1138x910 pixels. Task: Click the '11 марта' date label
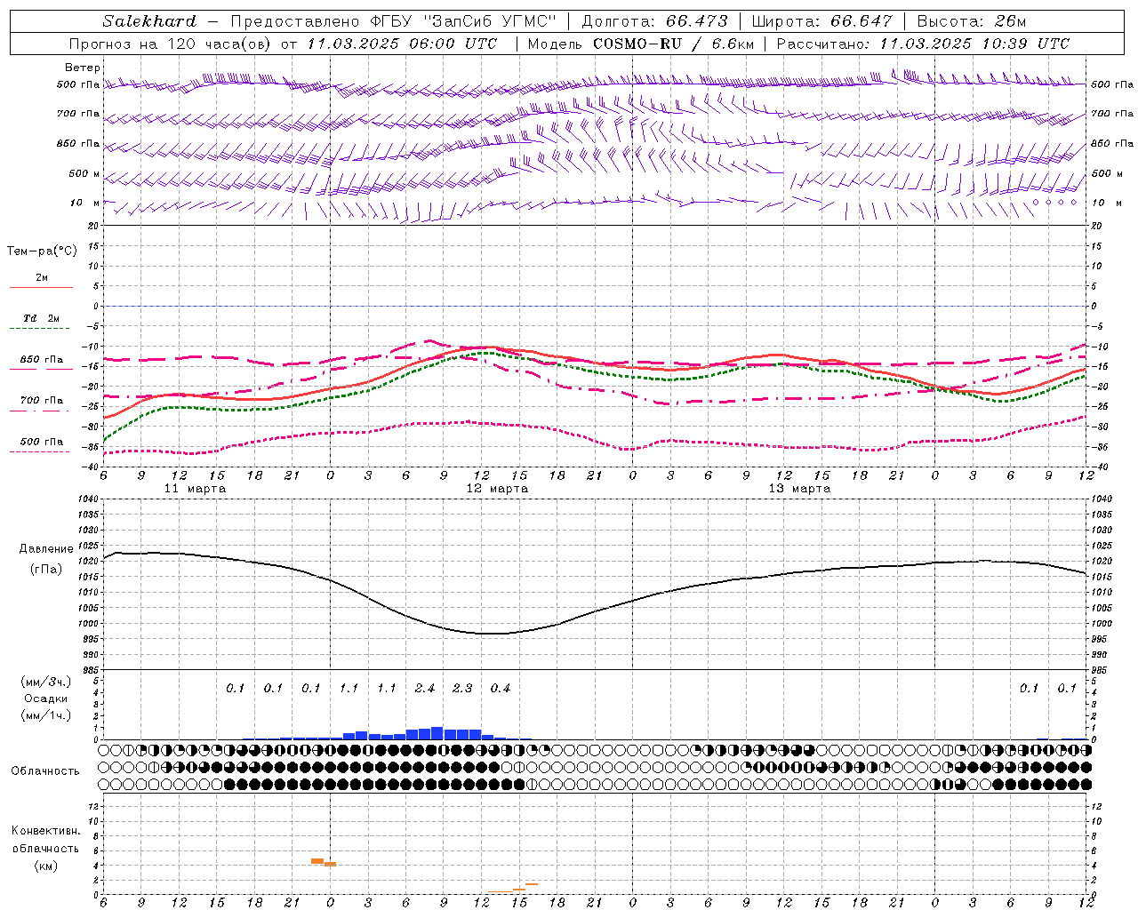point(195,489)
